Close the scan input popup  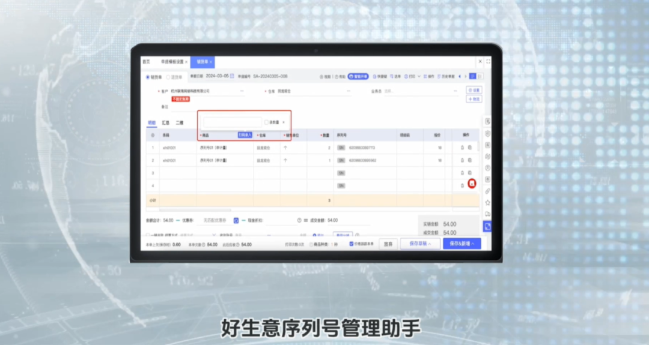[284, 122]
